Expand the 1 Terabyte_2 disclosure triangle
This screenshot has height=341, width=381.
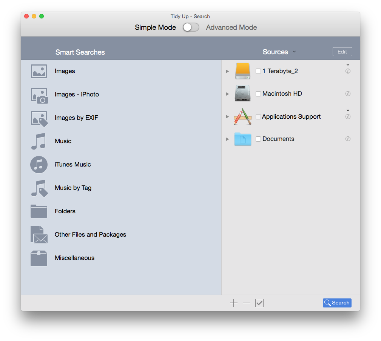227,71
